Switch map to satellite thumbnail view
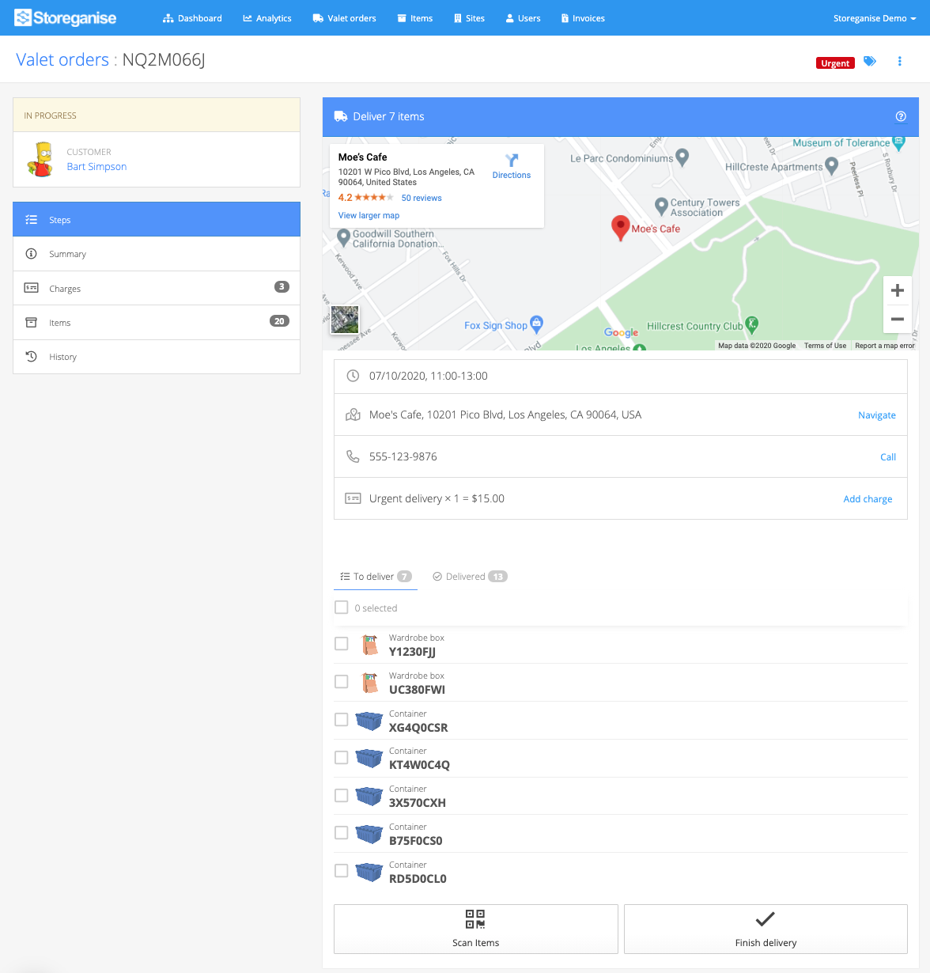 tap(345, 320)
